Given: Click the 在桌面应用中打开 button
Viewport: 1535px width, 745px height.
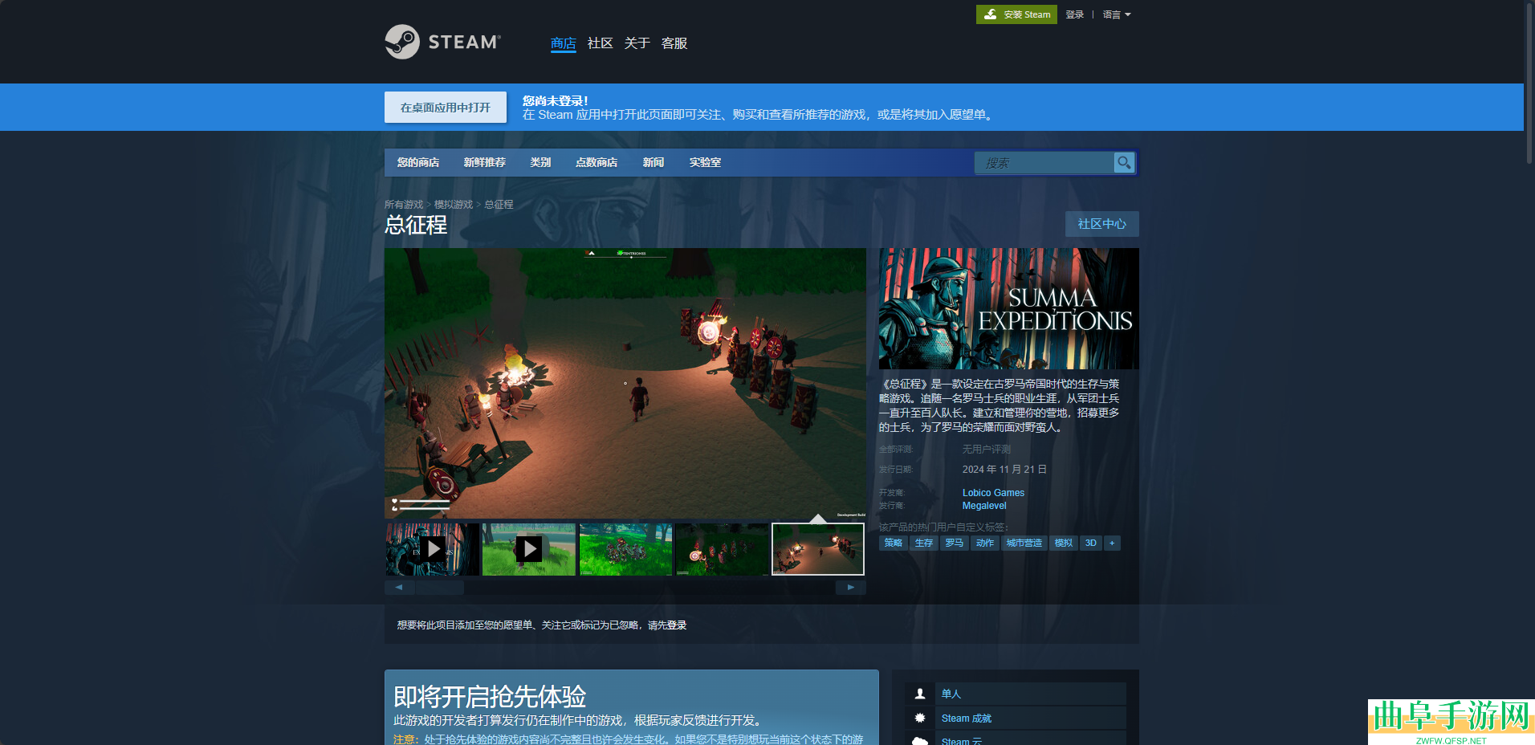Looking at the screenshot, I should point(446,107).
